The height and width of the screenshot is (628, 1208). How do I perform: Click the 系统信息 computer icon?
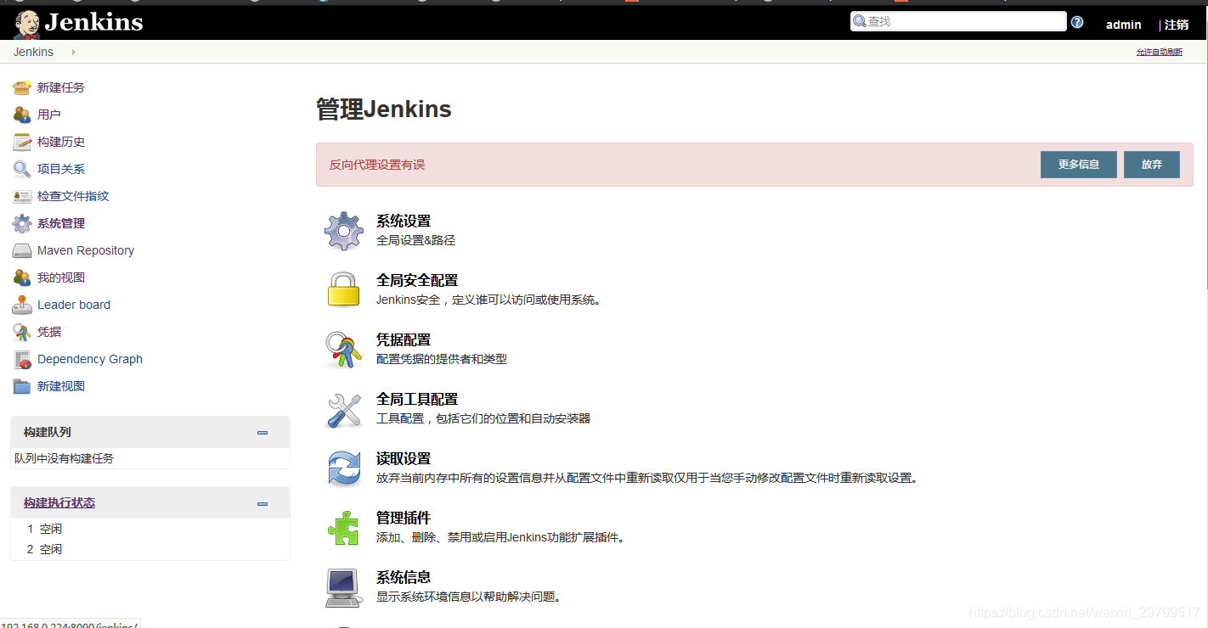pos(344,587)
